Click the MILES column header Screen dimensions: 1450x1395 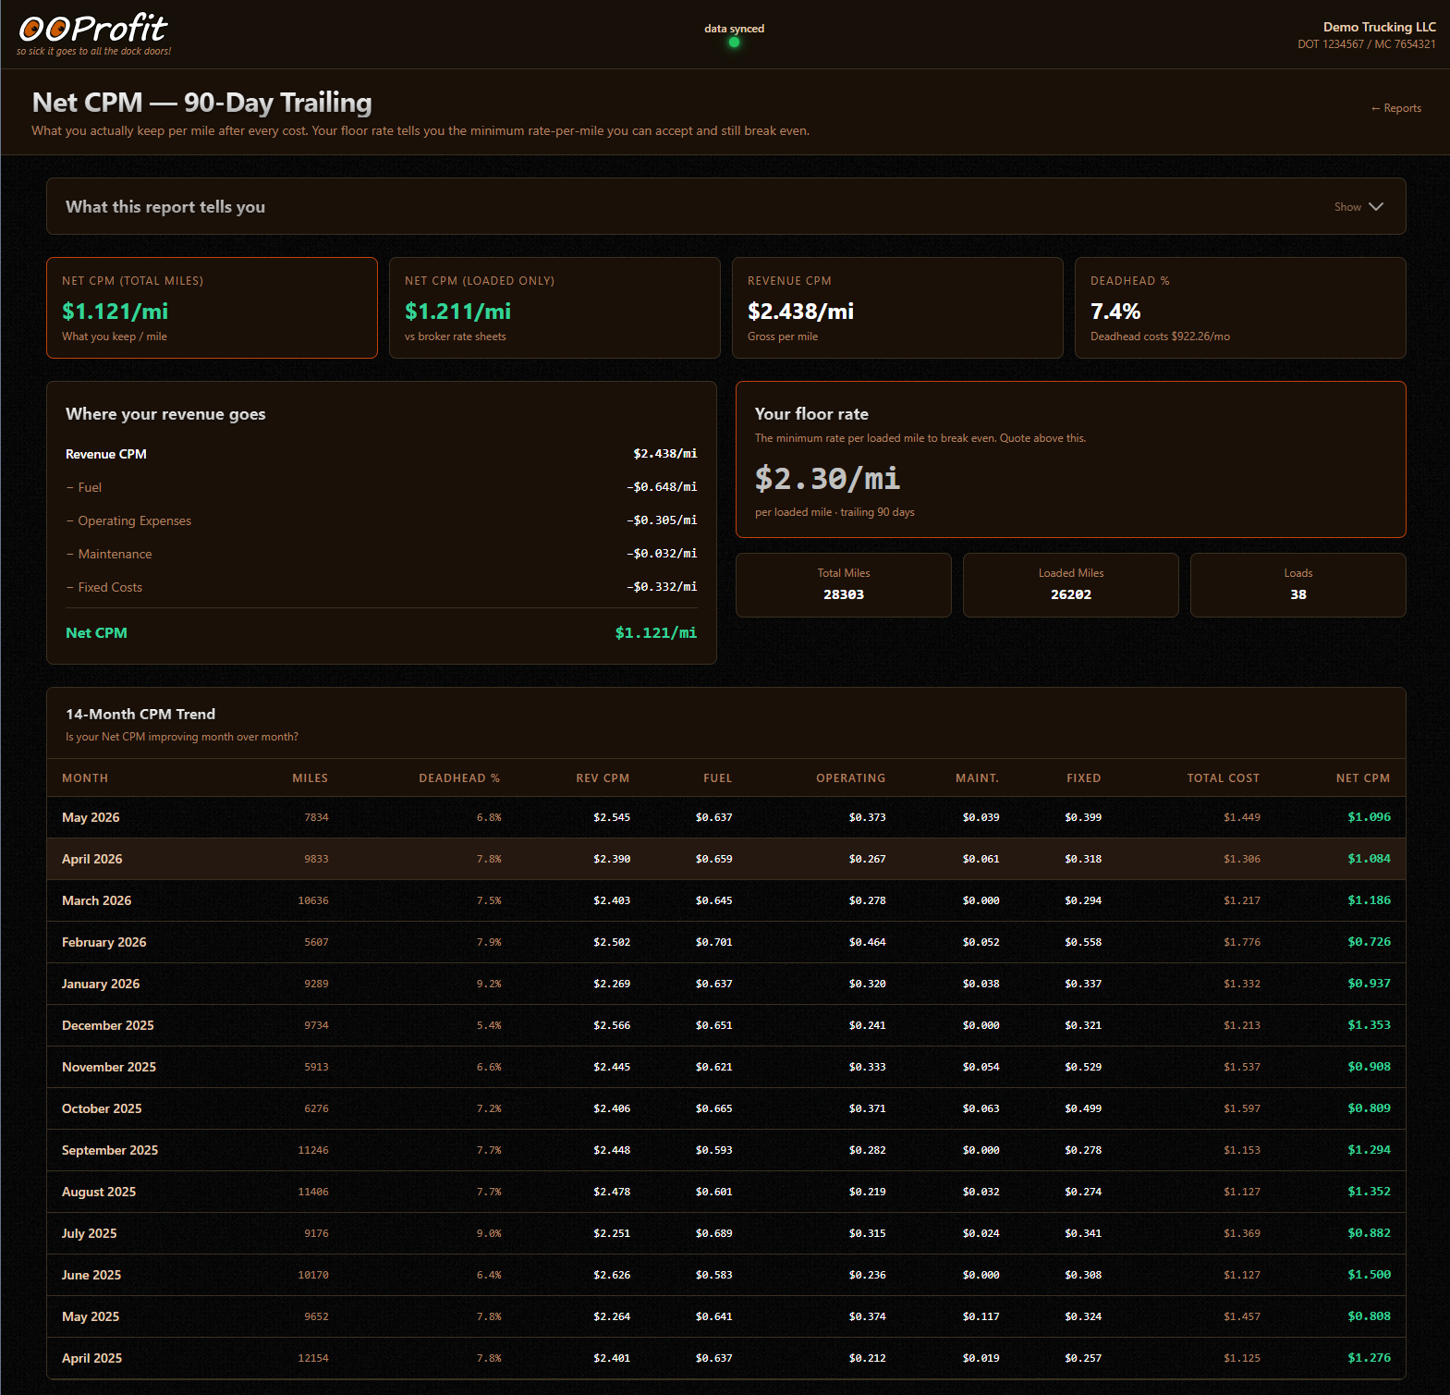(x=311, y=778)
